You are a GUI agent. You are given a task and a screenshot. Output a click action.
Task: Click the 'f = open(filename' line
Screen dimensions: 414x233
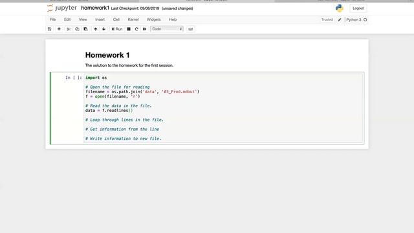coord(113,96)
